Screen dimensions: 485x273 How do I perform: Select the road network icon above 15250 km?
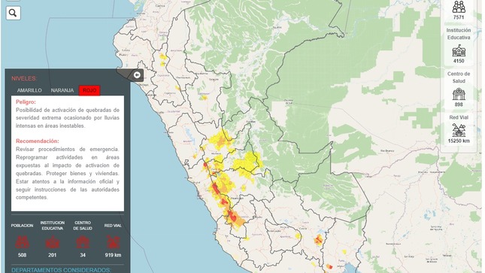click(x=459, y=130)
